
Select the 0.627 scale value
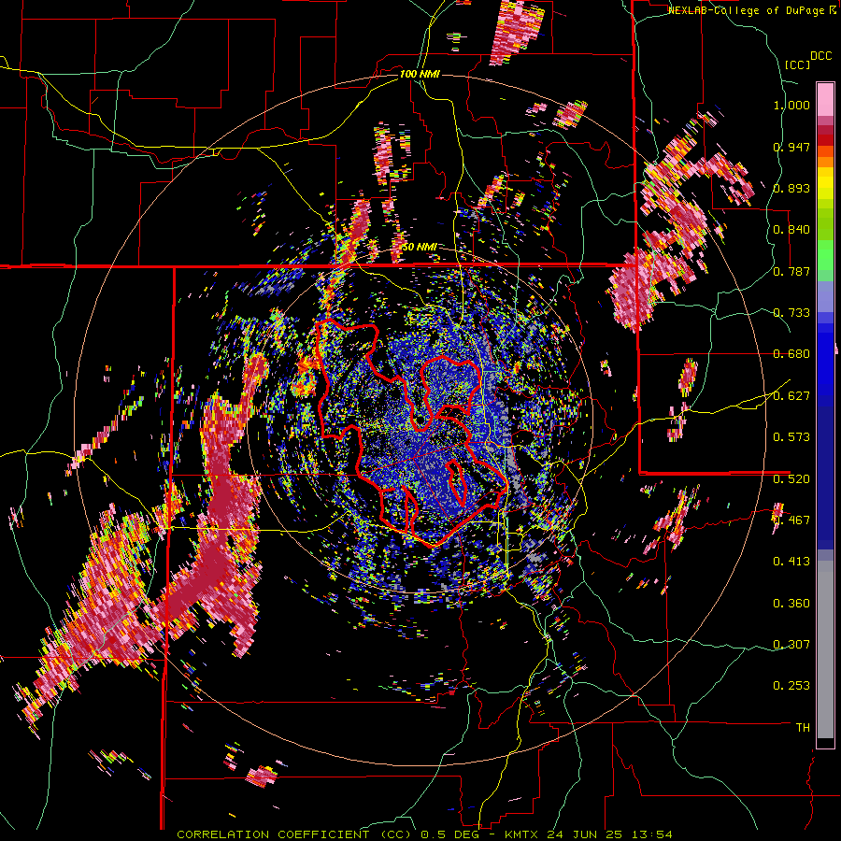(x=791, y=396)
